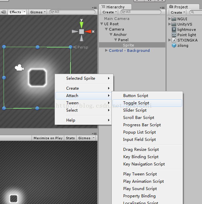Click the top-middle blue sprite handle

[38, 47]
